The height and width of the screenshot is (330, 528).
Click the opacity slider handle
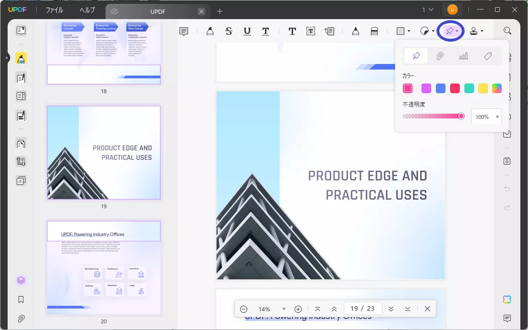click(461, 116)
